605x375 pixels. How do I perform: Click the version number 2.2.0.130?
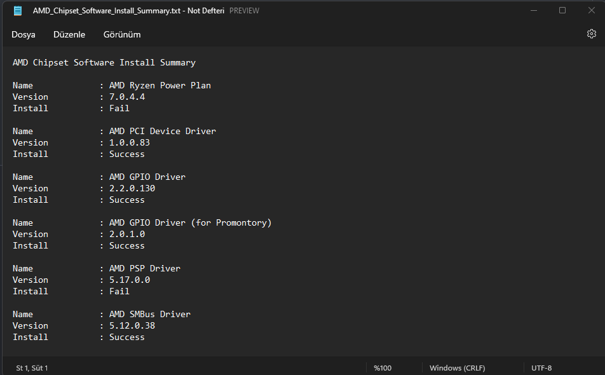pos(132,189)
